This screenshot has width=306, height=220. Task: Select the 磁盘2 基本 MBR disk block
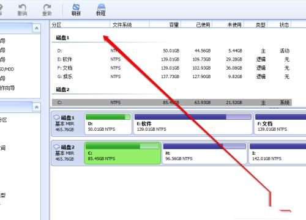coord(67,153)
